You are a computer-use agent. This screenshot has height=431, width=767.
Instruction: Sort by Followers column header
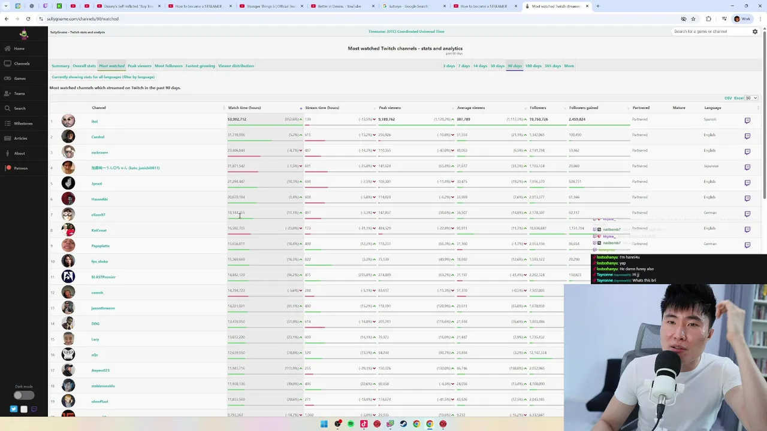click(x=537, y=108)
